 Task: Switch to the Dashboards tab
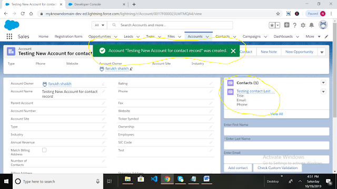[x=283, y=36]
